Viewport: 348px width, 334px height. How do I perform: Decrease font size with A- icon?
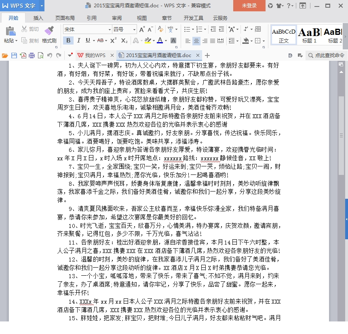150,30
